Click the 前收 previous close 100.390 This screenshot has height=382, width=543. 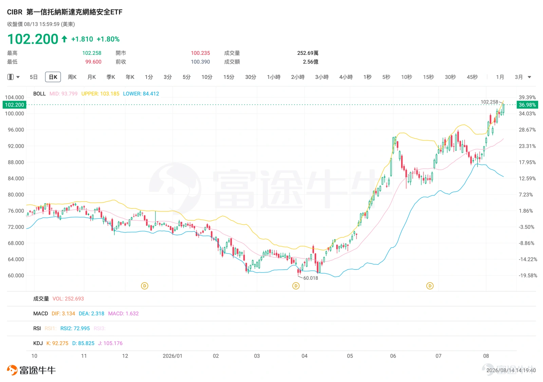(200, 62)
